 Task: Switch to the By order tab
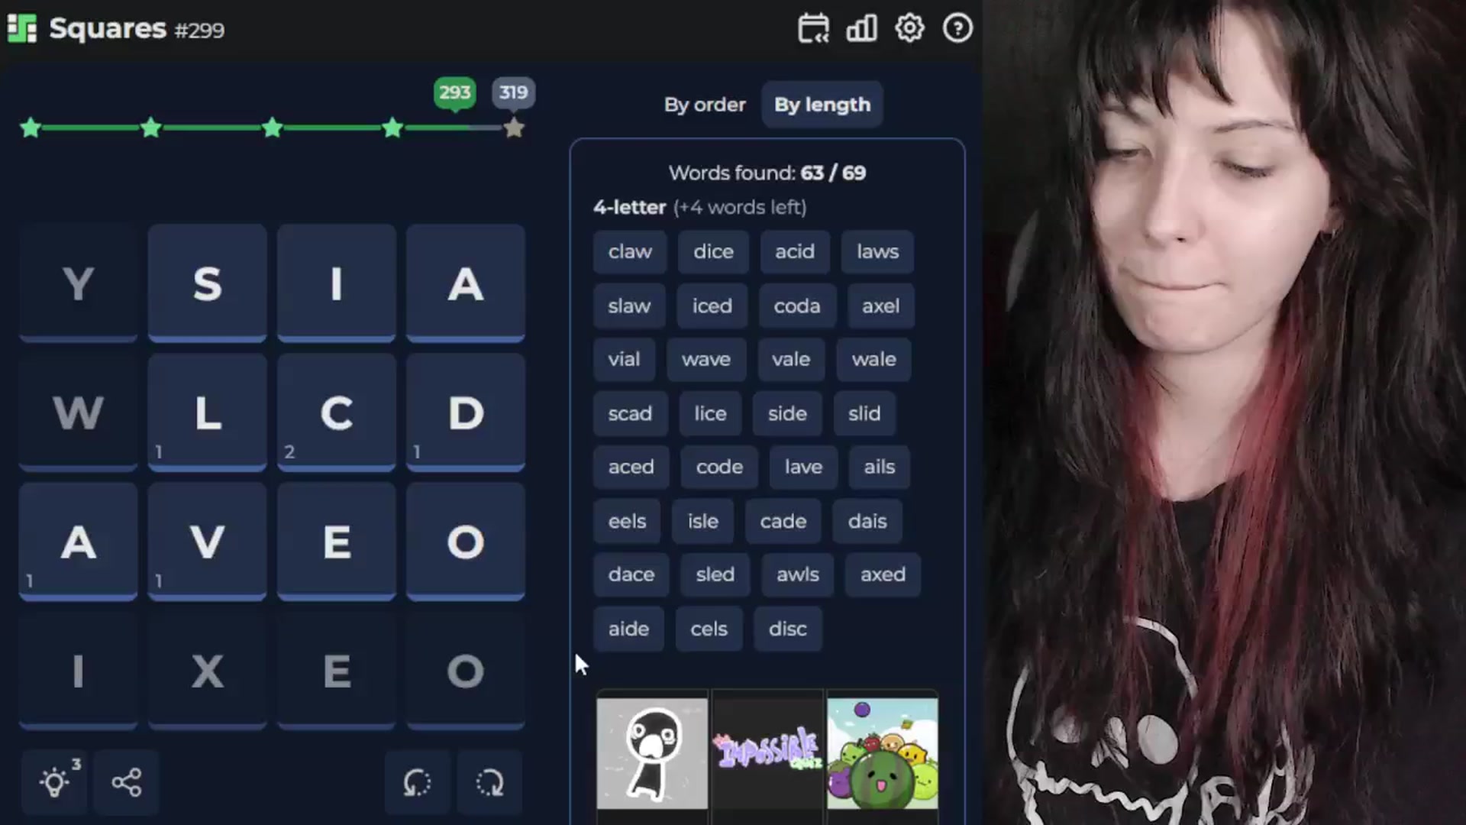pyautogui.click(x=704, y=105)
